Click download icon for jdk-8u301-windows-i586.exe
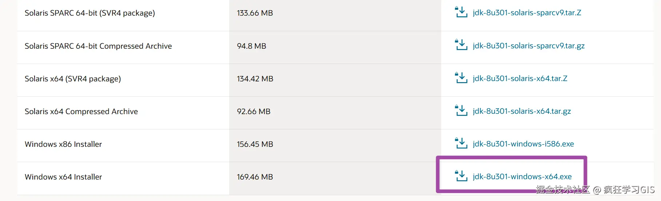 [461, 143]
